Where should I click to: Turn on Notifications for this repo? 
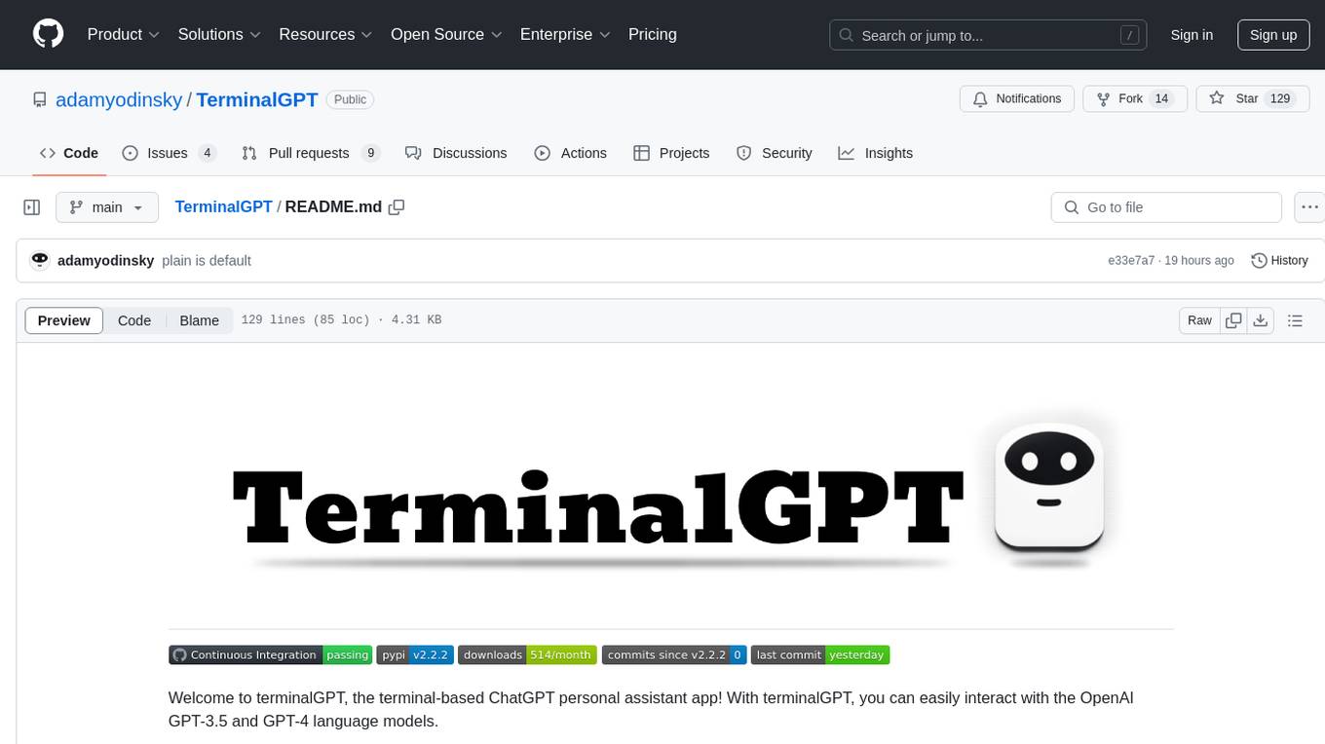(x=1017, y=98)
